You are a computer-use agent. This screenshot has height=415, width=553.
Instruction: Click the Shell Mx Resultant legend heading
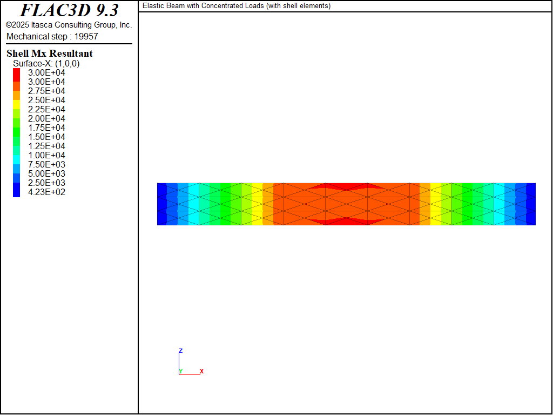(x=50, y=53)
